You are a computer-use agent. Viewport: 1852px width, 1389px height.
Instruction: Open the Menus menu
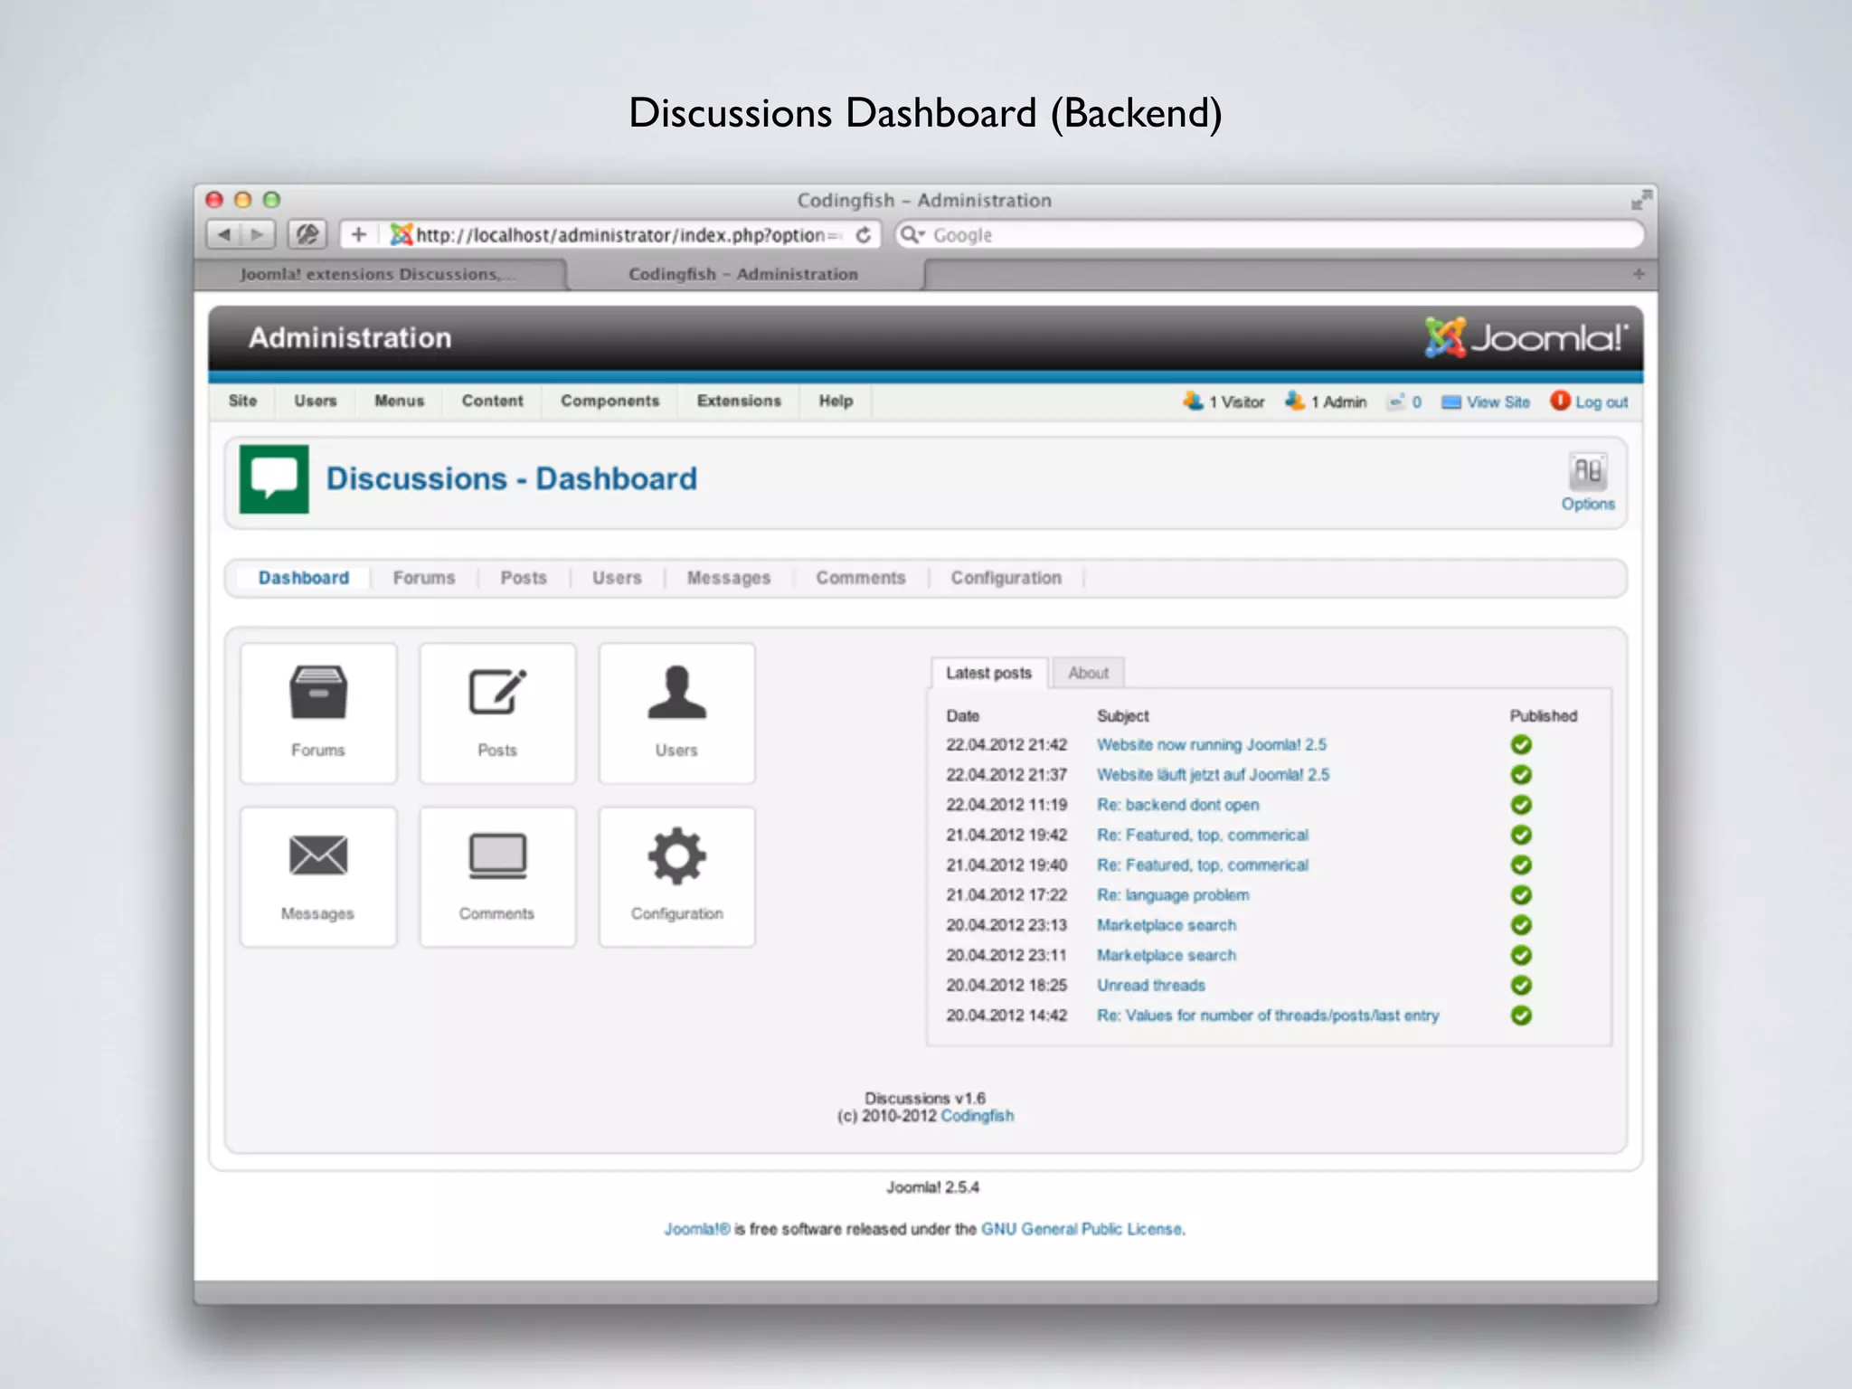(x=399, y=401)
